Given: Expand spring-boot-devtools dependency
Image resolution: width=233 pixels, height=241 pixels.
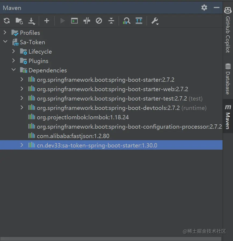Looking at the screenshot, I should click(22, 107).
